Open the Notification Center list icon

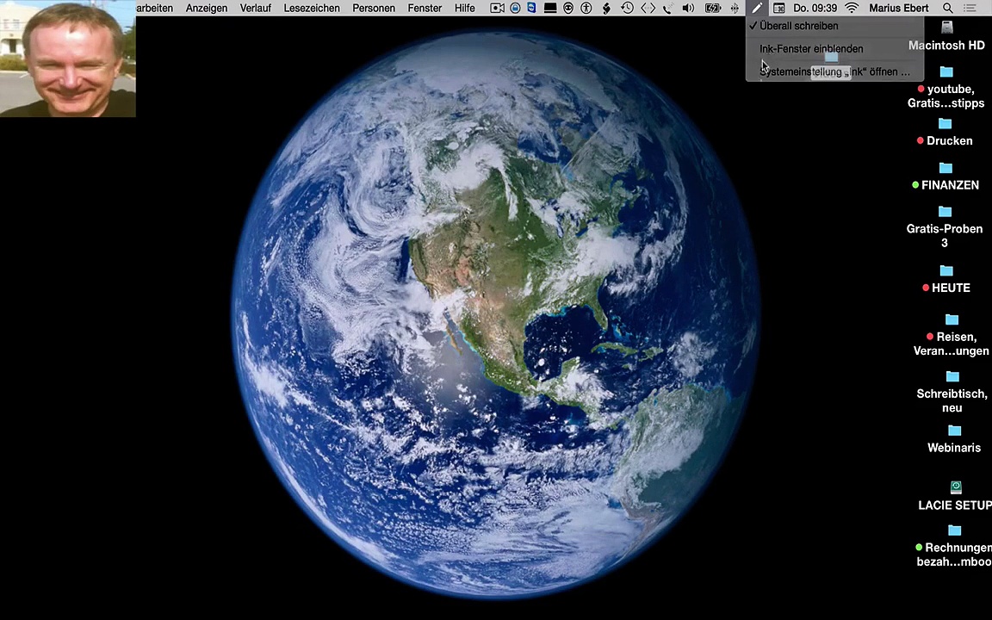point(970,9)
